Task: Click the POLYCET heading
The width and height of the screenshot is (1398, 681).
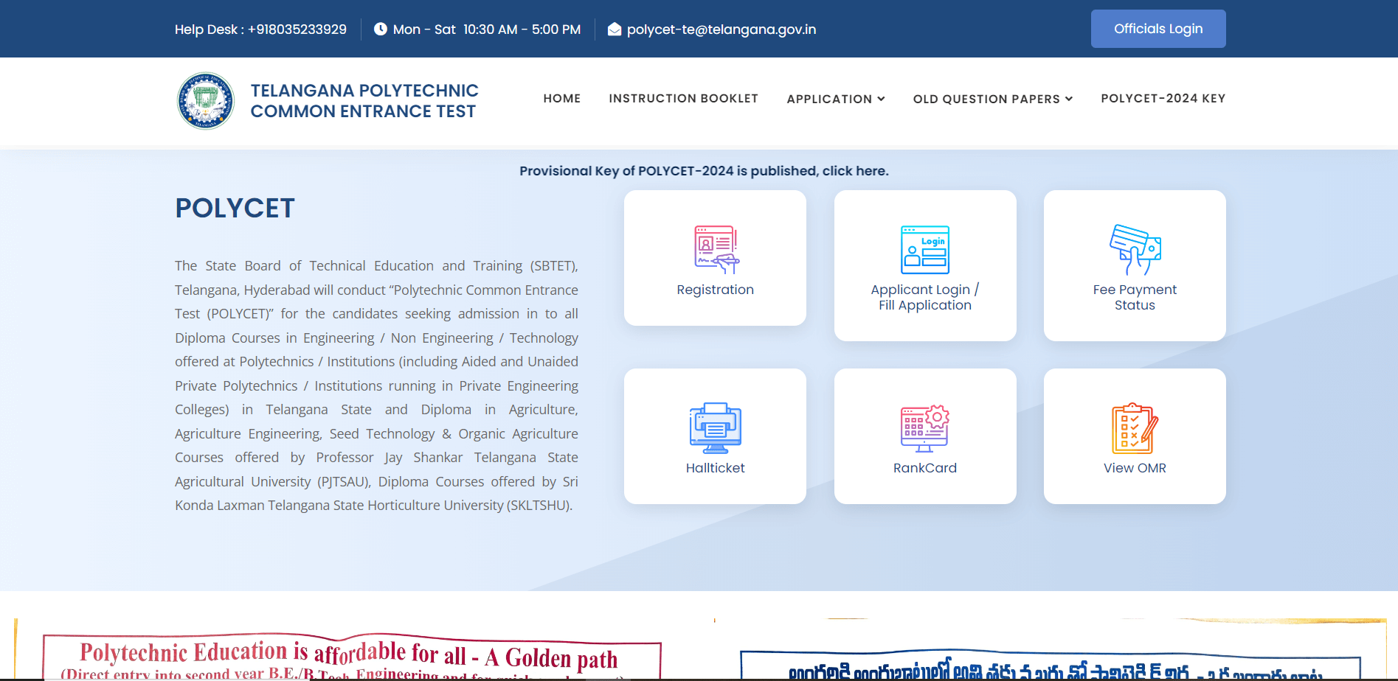Action: [235, 208]
